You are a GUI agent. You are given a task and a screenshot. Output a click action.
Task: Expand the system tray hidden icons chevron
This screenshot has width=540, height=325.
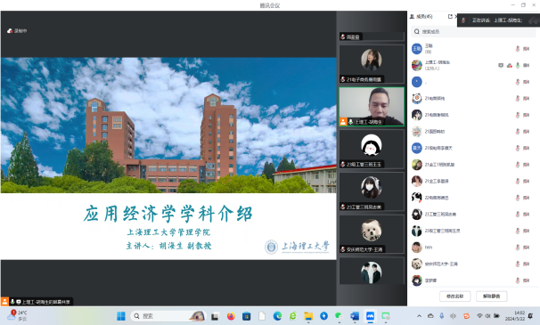(419, 316)
